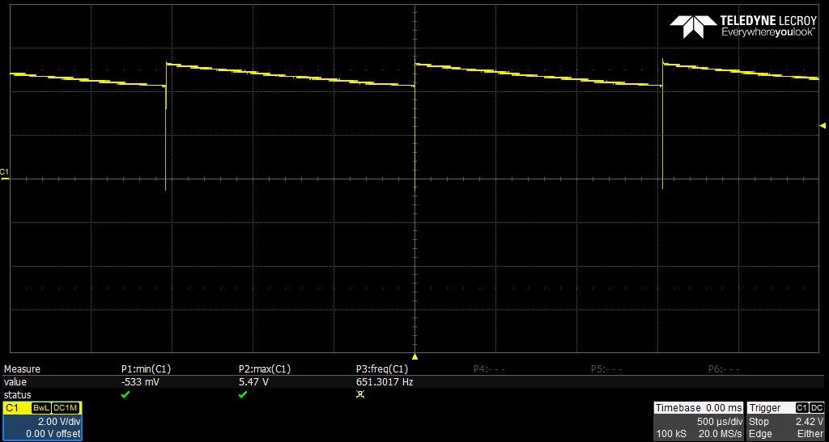This screenshot has width=829, height=442.
Task: Click the DC trigger coupling badge
Action: [817, 408]
